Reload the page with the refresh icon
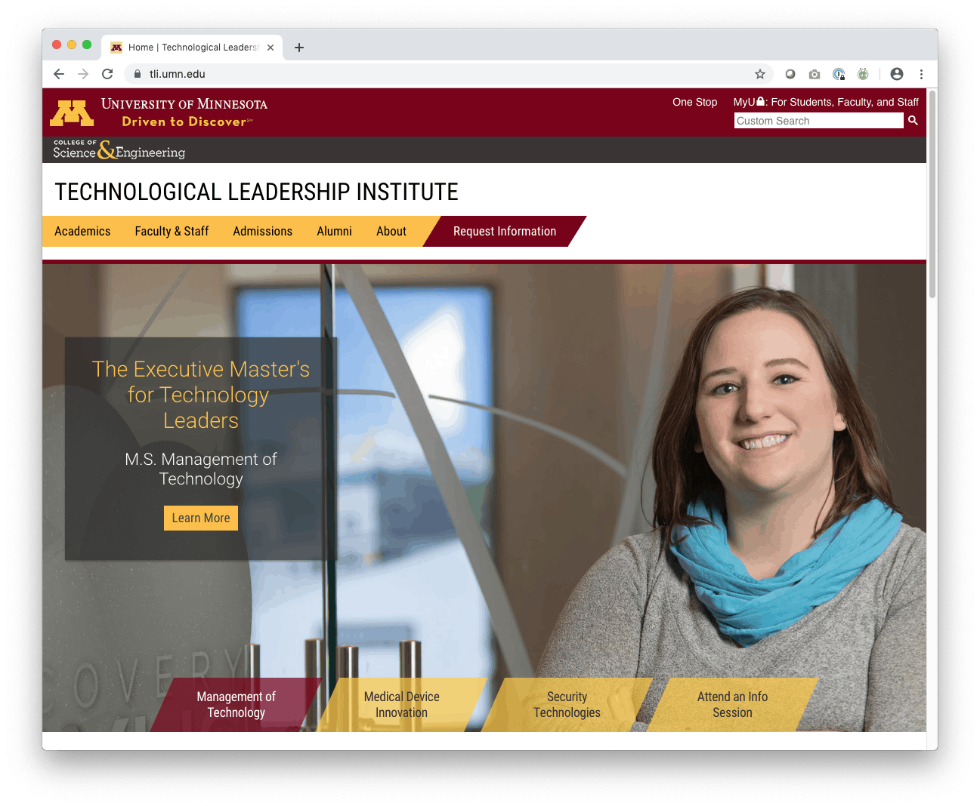Screen dimensions: 980x806 [107, 74]
